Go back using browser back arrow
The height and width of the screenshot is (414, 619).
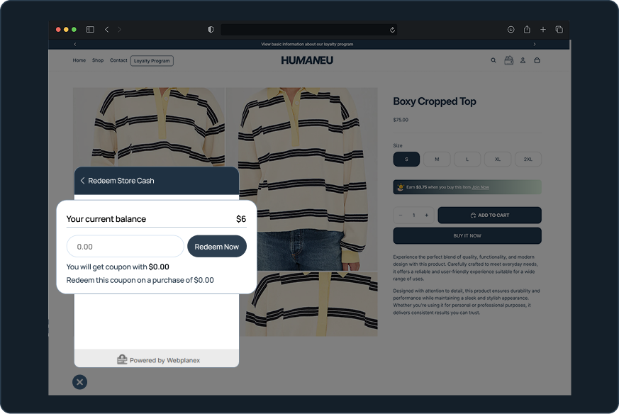106,30
